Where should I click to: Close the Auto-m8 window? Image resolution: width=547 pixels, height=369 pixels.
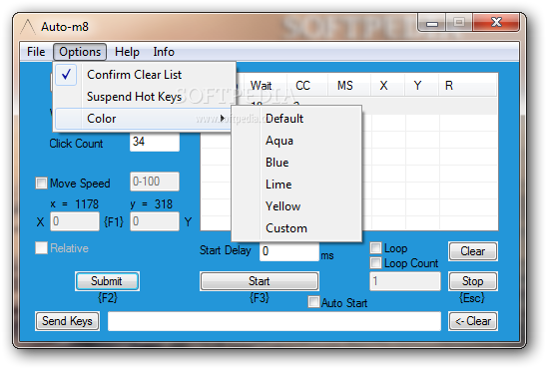pos(496,23)
